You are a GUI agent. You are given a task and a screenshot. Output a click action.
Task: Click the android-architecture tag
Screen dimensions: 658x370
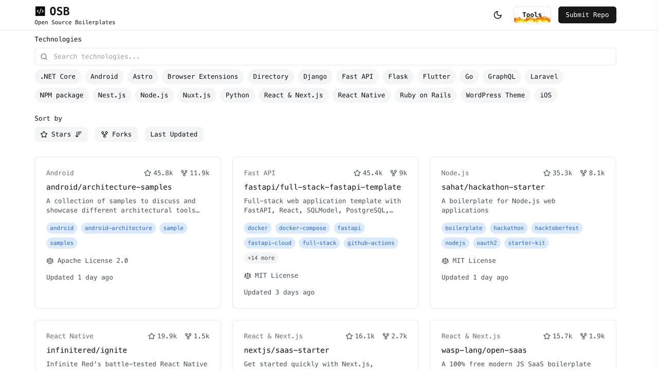pyautogui.click(x=118, y=228)
